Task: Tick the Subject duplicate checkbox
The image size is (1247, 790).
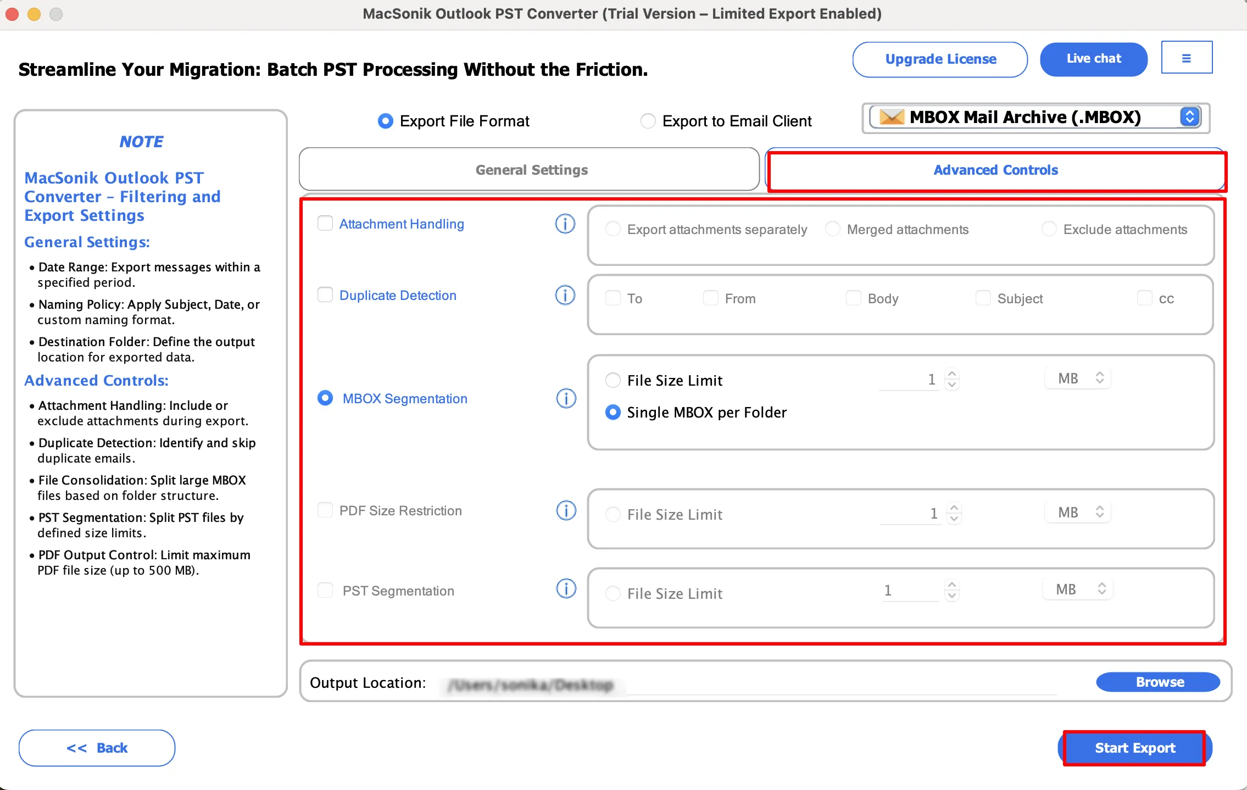Action: [983, 298]
